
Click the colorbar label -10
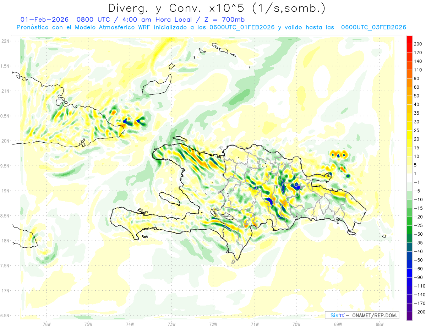tap(419, 199)
